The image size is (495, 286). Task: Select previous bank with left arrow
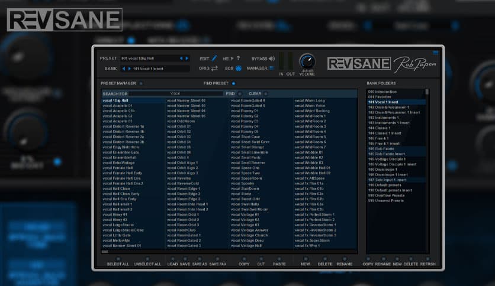tap(123, 69)
